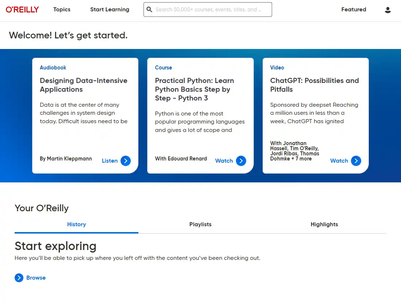The width and height of the screenshot is (401, 303).
Task: Click the ChatGPT video Watch arrow icon
Action: (356, 161)
